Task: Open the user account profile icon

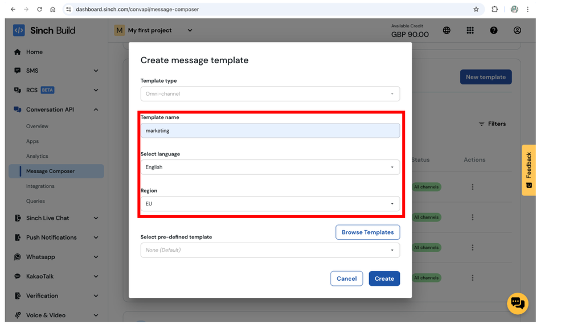Action: coord(517,31)
